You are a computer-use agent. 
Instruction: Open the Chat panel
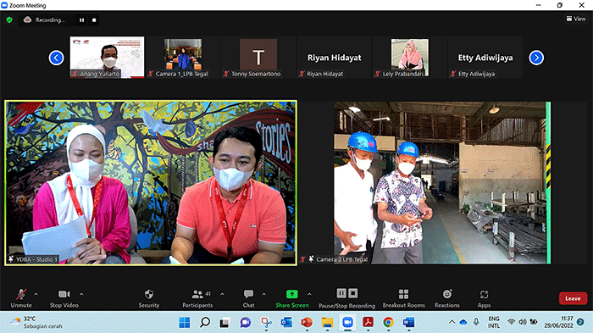pyautogui.click(x=248, y=294)
